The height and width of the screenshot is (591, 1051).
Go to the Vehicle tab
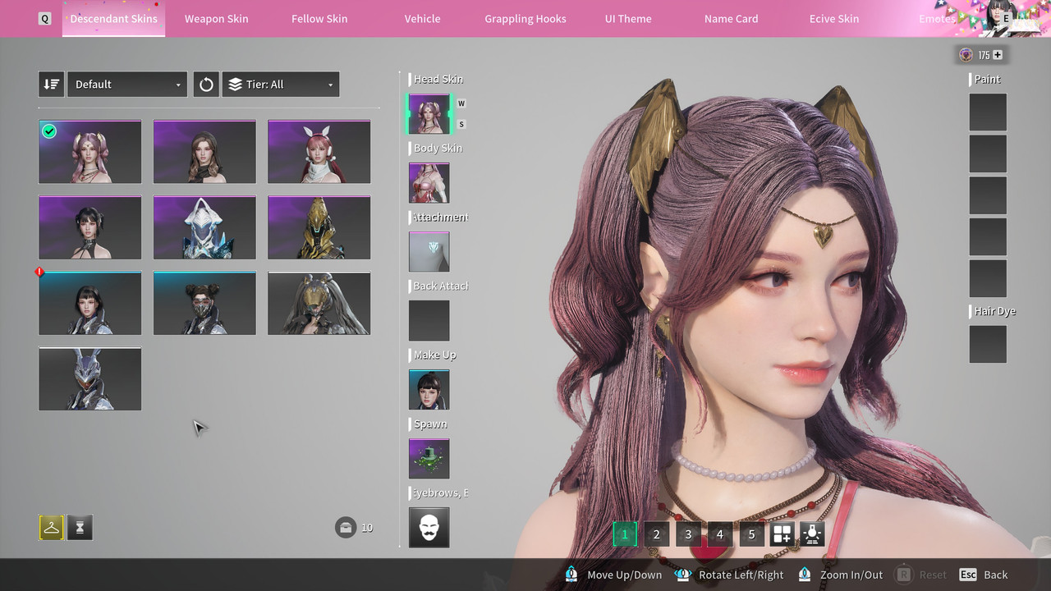tap(422, 18)
